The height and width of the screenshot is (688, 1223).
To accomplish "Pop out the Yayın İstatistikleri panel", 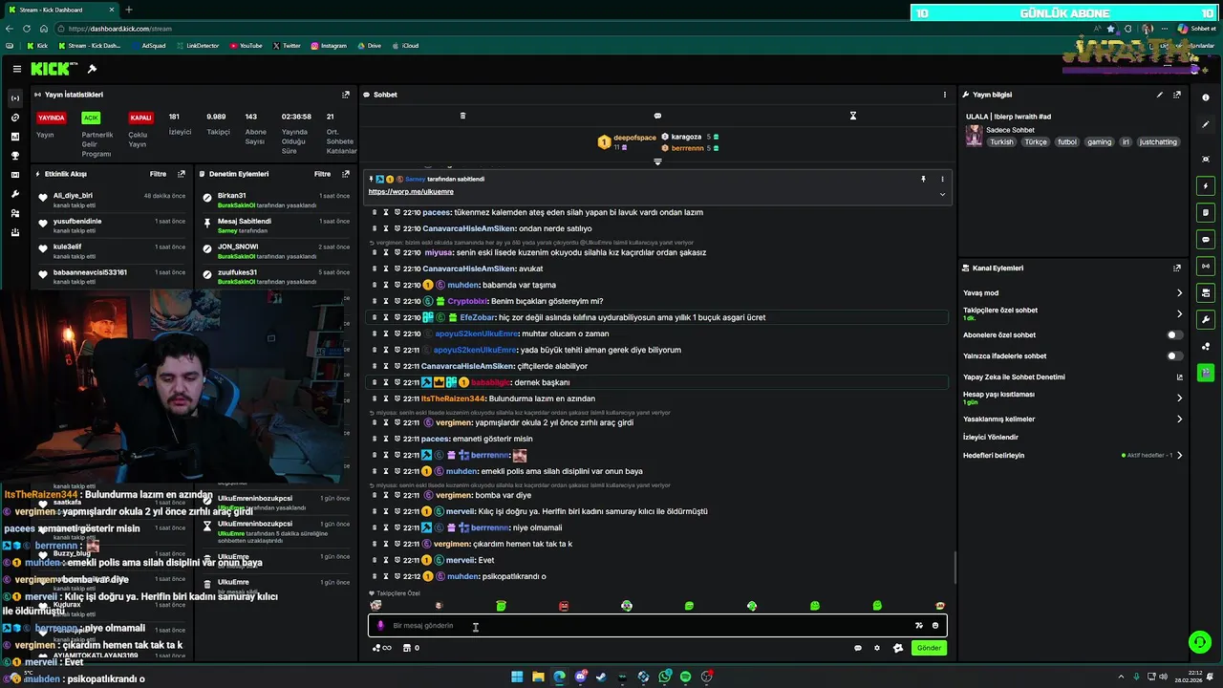I will click(x=346, y=95).
